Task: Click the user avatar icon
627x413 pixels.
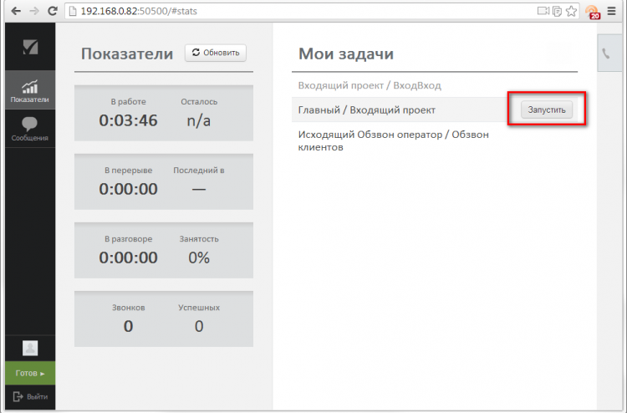Action: point(29,349)
